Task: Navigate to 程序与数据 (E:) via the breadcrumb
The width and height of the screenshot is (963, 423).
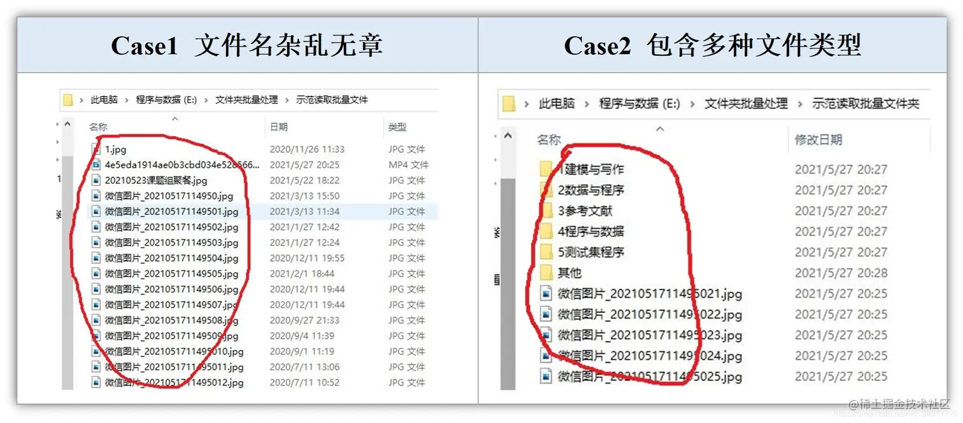Action: pos(164,99)
